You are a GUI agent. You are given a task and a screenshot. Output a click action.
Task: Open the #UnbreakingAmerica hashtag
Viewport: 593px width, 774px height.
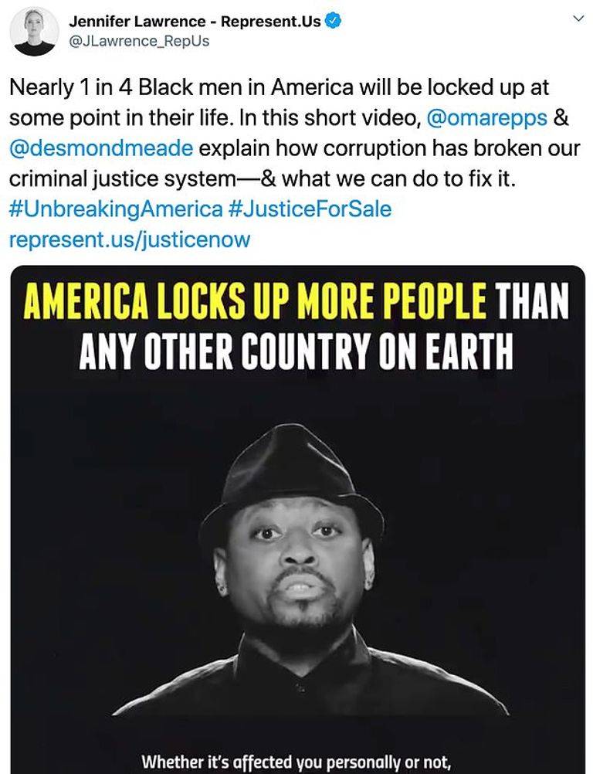[x=112, y=209]
